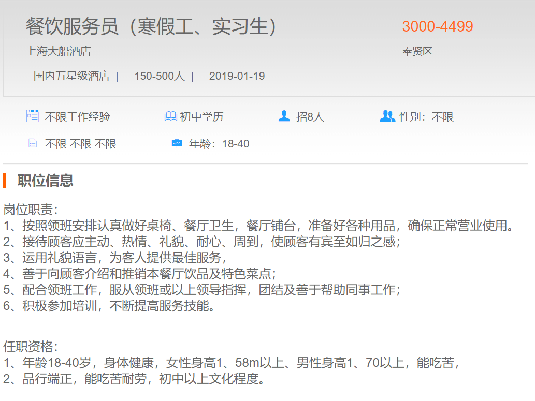This screenshot has width=535, height=401.
Task: Click the job title 餐饮服务员（寒假工、实习生）
Action: [152, 27]
